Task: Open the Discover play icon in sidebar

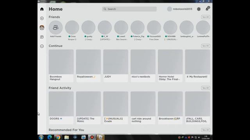Action: coord(42,18)
